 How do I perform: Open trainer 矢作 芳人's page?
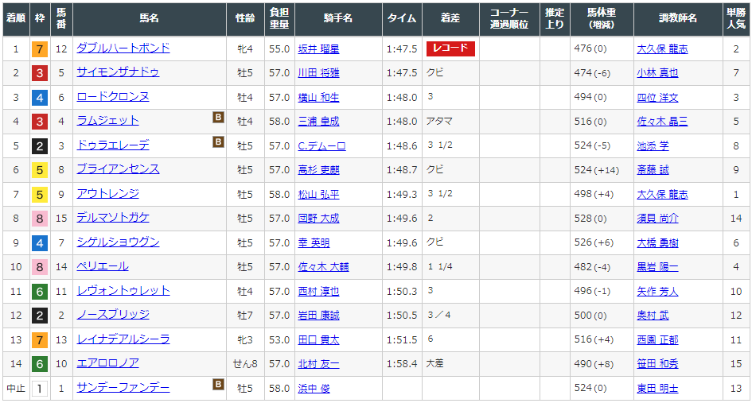(657, 292)
